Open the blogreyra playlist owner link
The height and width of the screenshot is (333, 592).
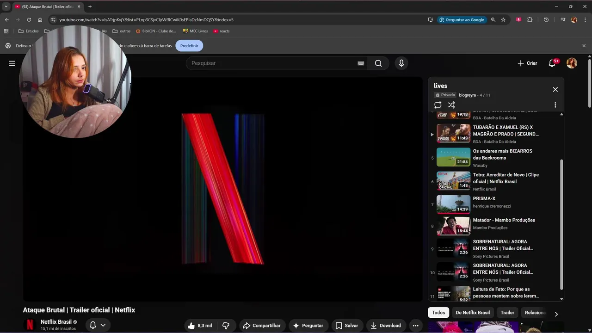tap(467, 95)
